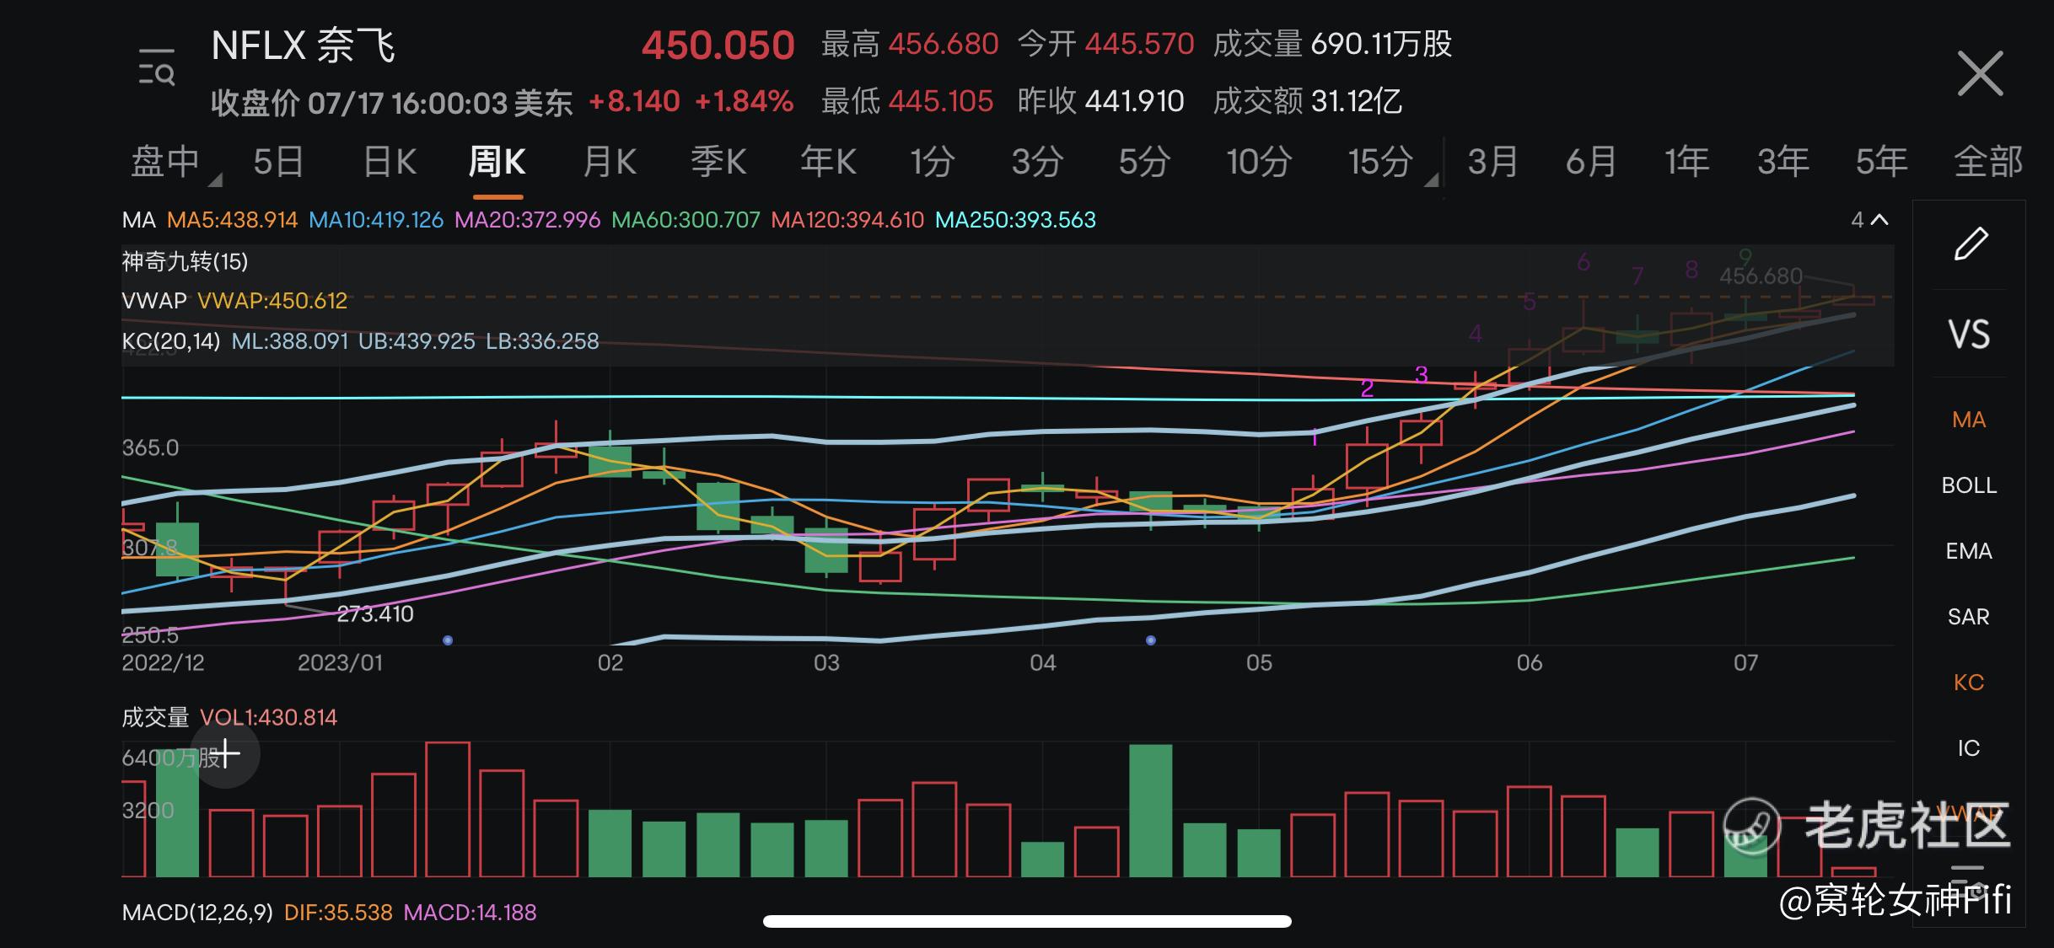Tap the current price 450.050
This screenshot has height=948, width=2054.
pyautogui.click(x=718, y=46)
